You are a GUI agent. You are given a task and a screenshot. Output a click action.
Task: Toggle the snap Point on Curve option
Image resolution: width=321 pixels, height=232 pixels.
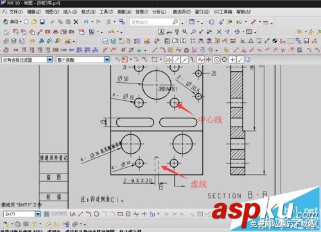(x=240, y=60)
